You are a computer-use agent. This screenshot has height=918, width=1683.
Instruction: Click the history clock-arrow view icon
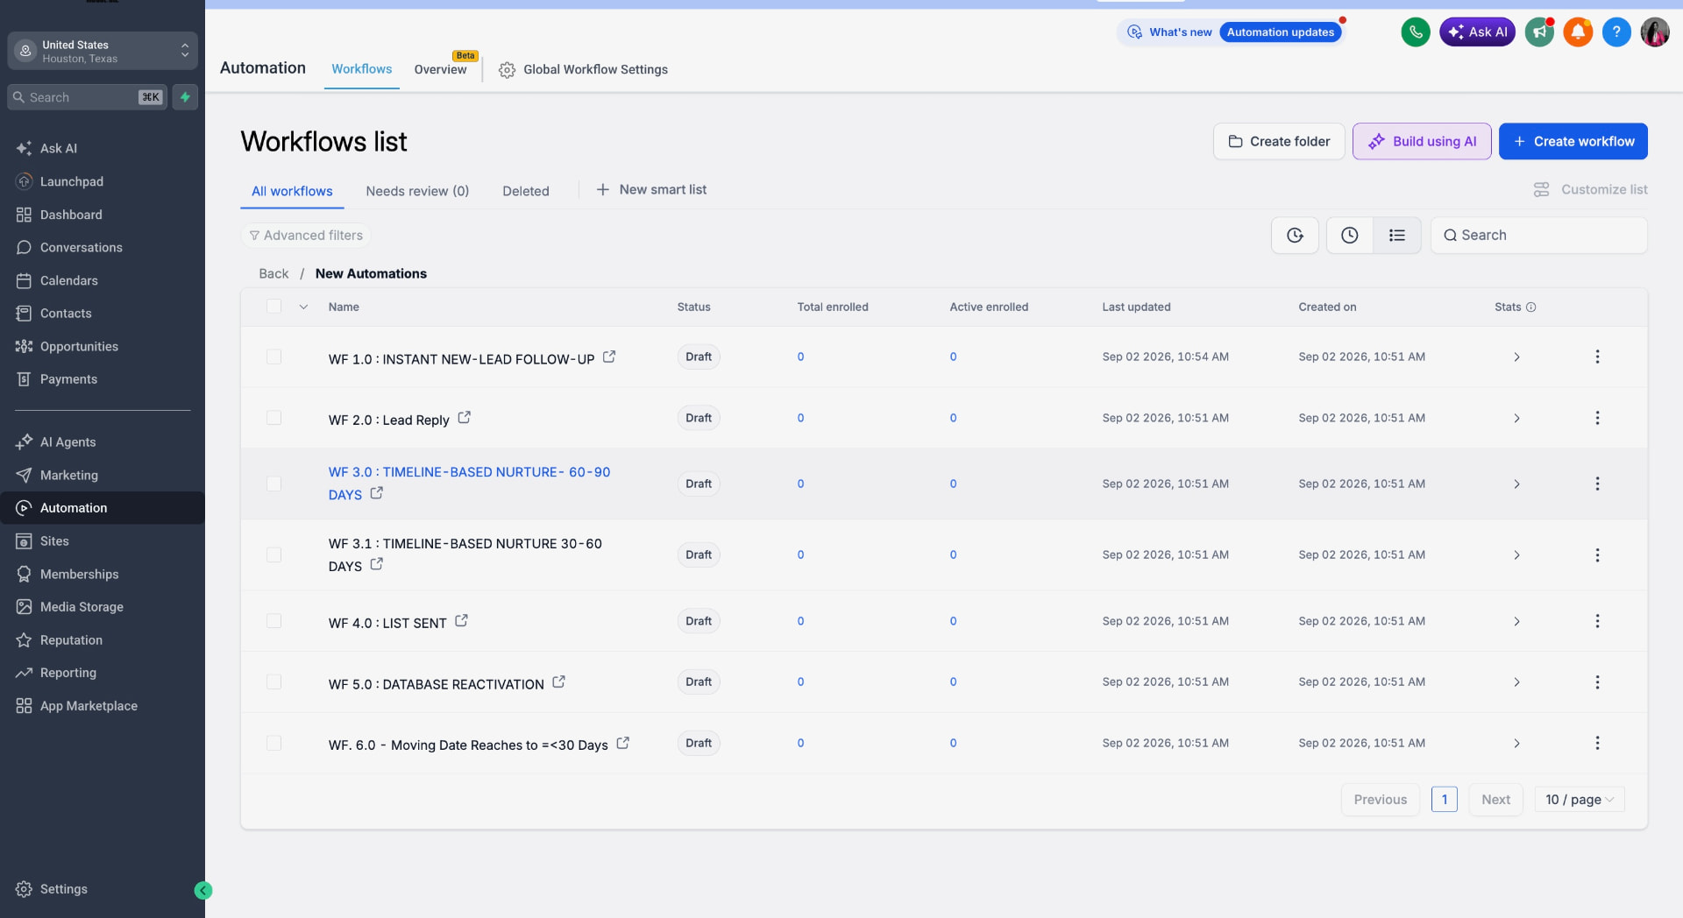[x=1295, y=235]
